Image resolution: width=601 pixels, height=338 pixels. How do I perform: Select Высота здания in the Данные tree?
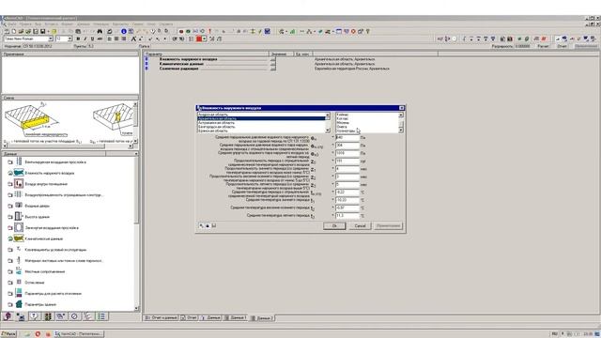[38, 217]
